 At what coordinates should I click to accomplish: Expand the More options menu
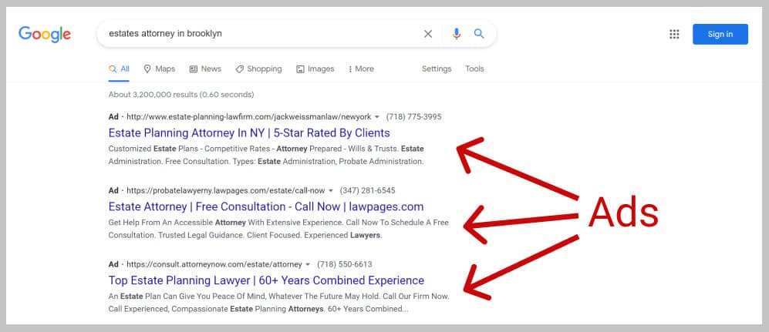tap(361, 69)
